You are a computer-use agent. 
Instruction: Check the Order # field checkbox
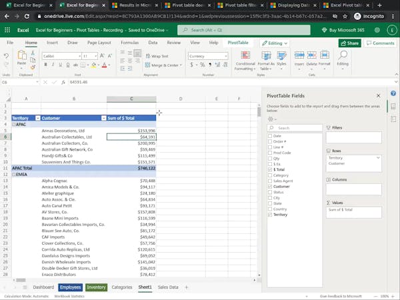click(270, 141)
